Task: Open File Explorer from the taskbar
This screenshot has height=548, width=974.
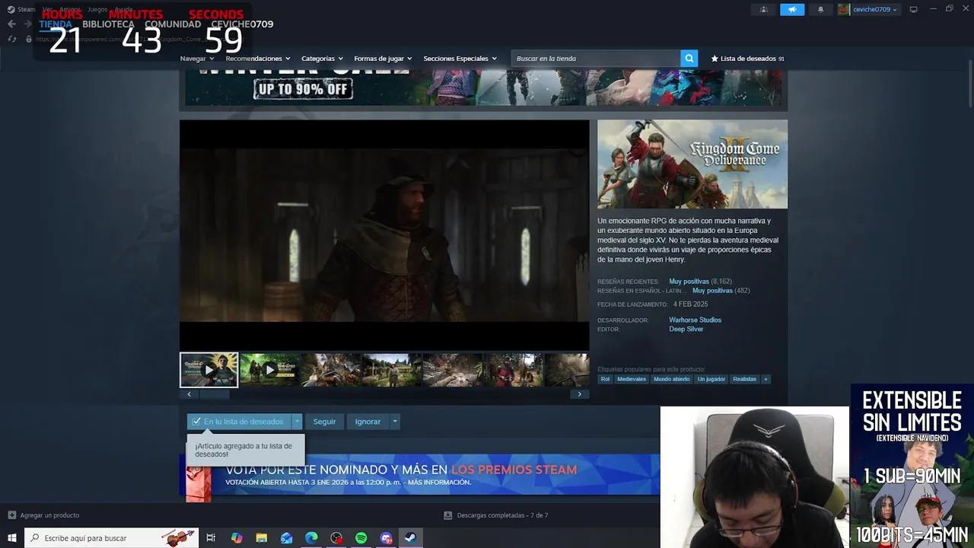Action: [x=262, y=538]
